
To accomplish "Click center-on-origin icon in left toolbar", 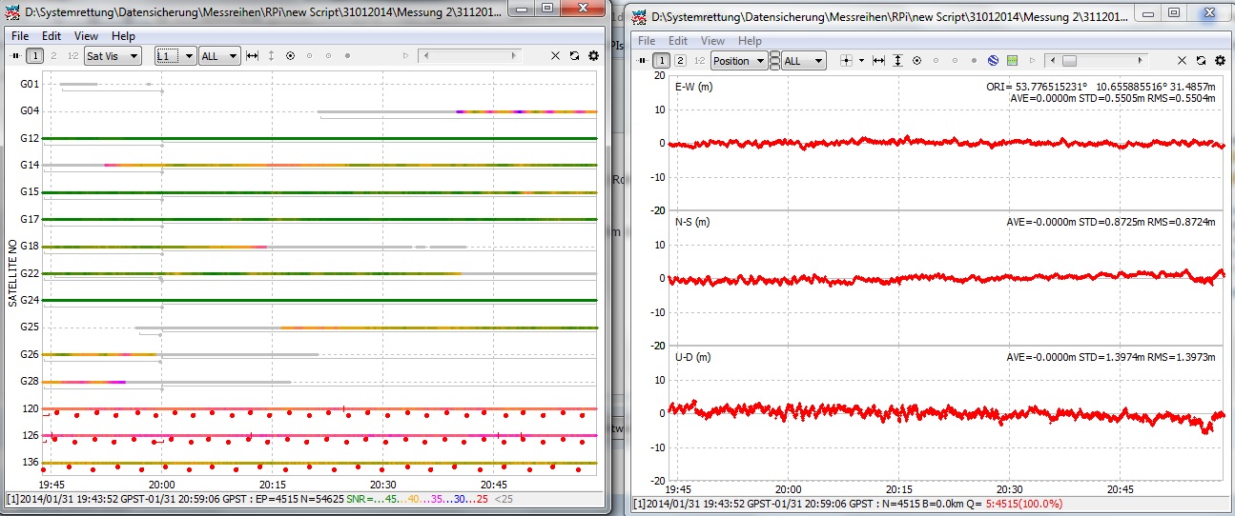I will click(290, 56).
